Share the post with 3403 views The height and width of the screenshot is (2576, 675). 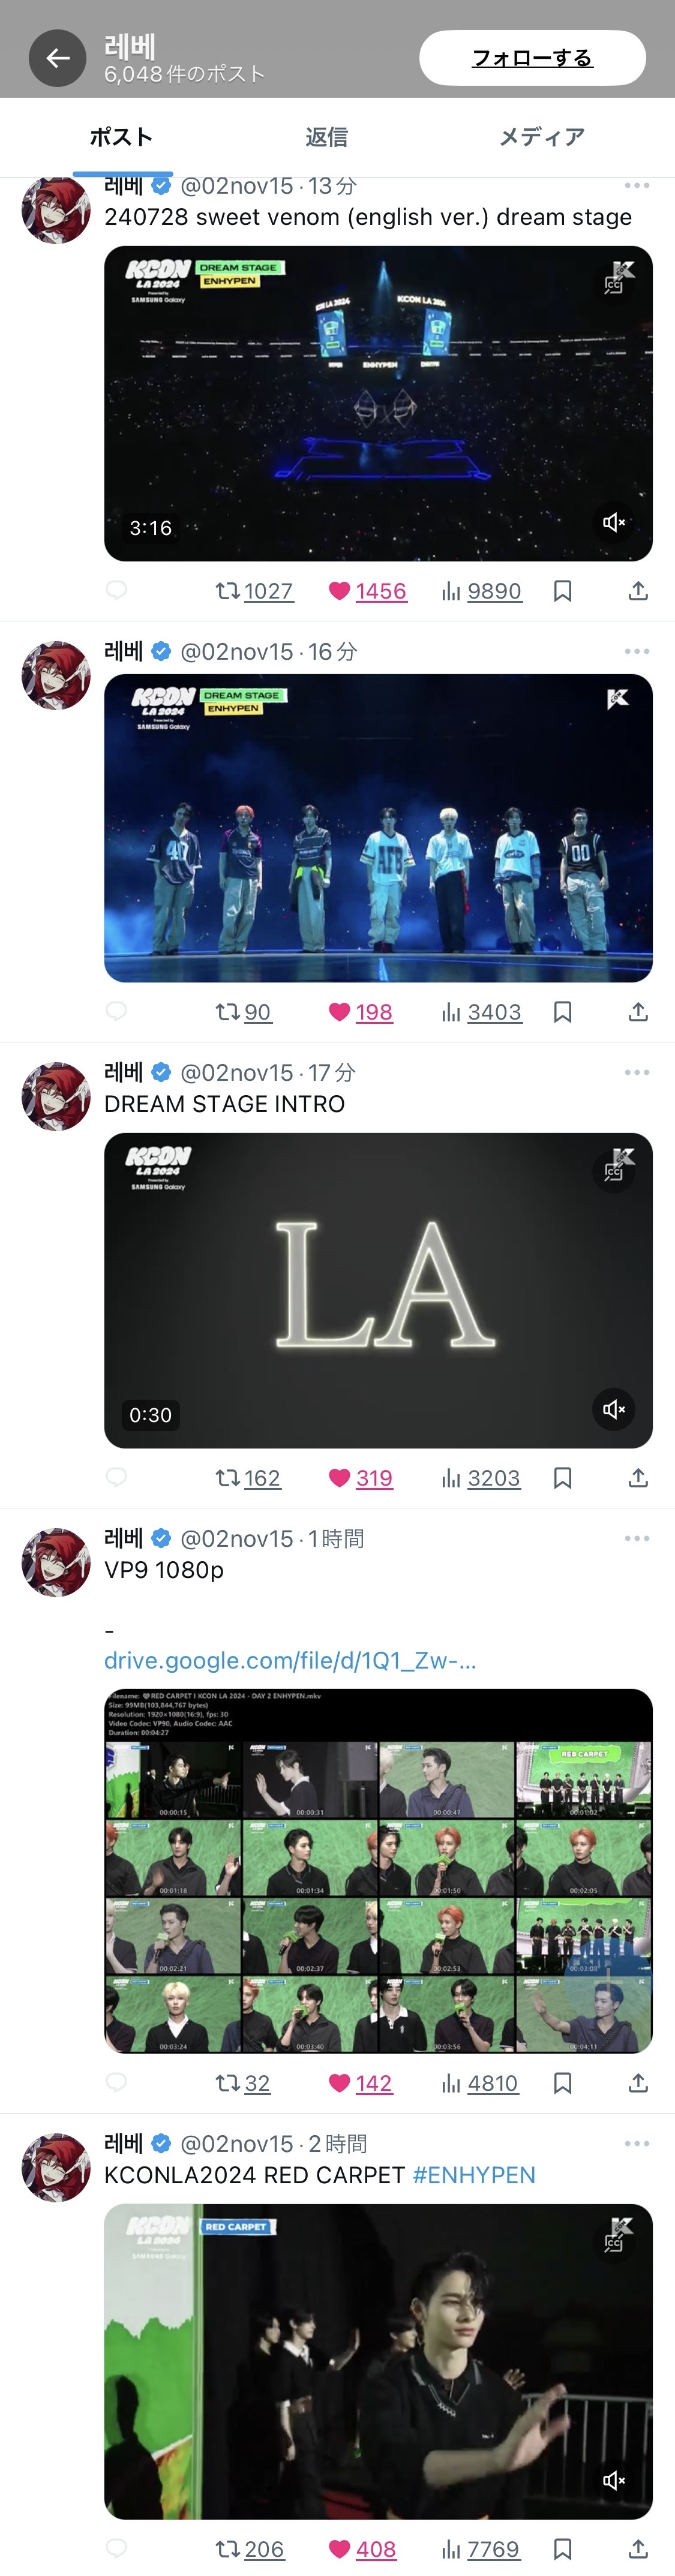[x=638, y=1012]
